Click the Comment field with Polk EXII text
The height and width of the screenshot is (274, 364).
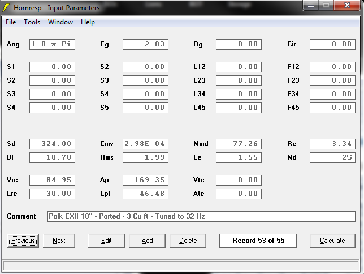(201, 216)
